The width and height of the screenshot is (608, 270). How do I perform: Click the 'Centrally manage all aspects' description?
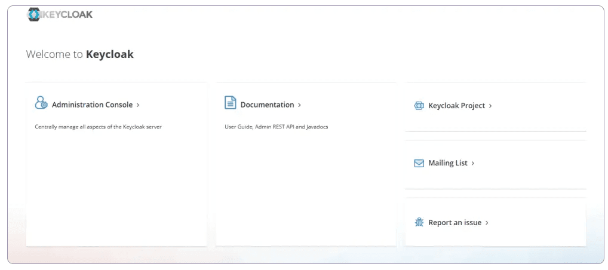[x=98, y=127]
